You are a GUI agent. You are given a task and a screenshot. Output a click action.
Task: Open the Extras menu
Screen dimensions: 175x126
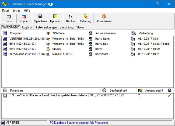(x=16, y=10)
